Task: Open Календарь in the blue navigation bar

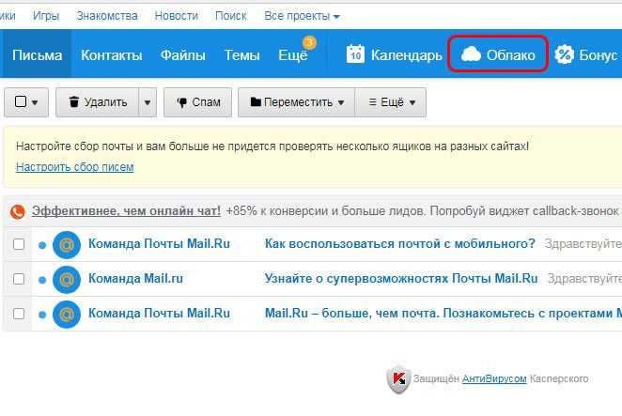Action: [x=394, y=54]
